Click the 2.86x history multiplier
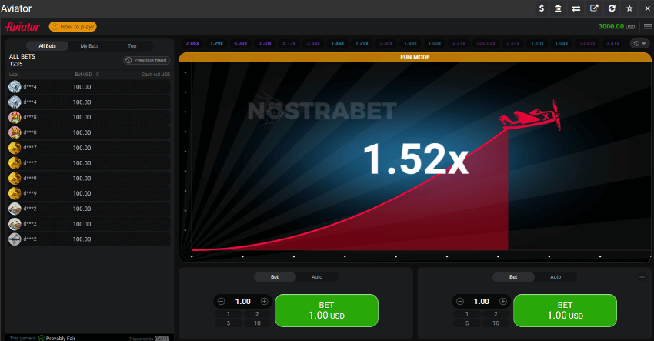The height and width of the screenshot is (341, 654). point(192,43)
